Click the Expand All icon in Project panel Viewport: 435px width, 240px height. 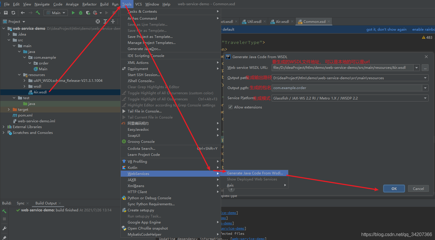coord(105,21)
